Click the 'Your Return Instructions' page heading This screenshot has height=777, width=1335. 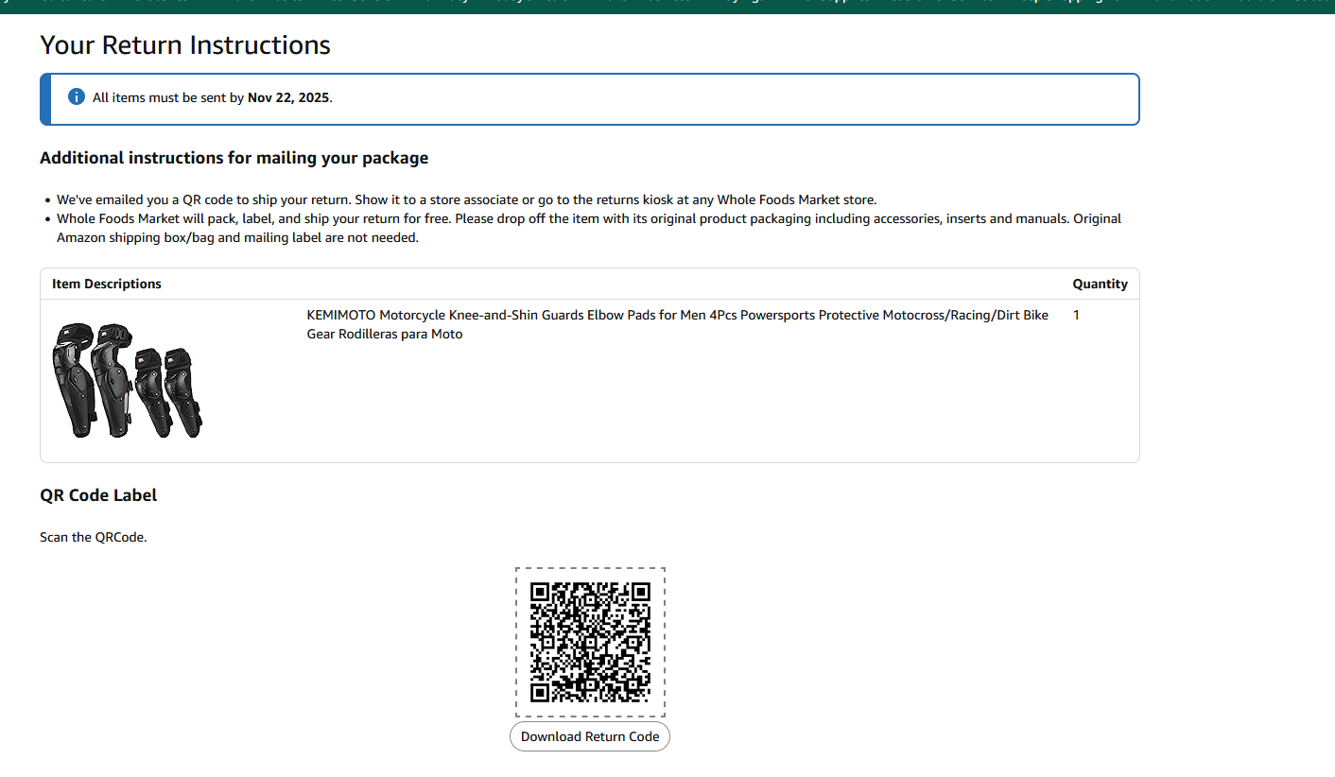point(185,44)
